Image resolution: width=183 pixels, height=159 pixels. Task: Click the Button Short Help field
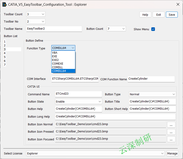coord(153,109)
